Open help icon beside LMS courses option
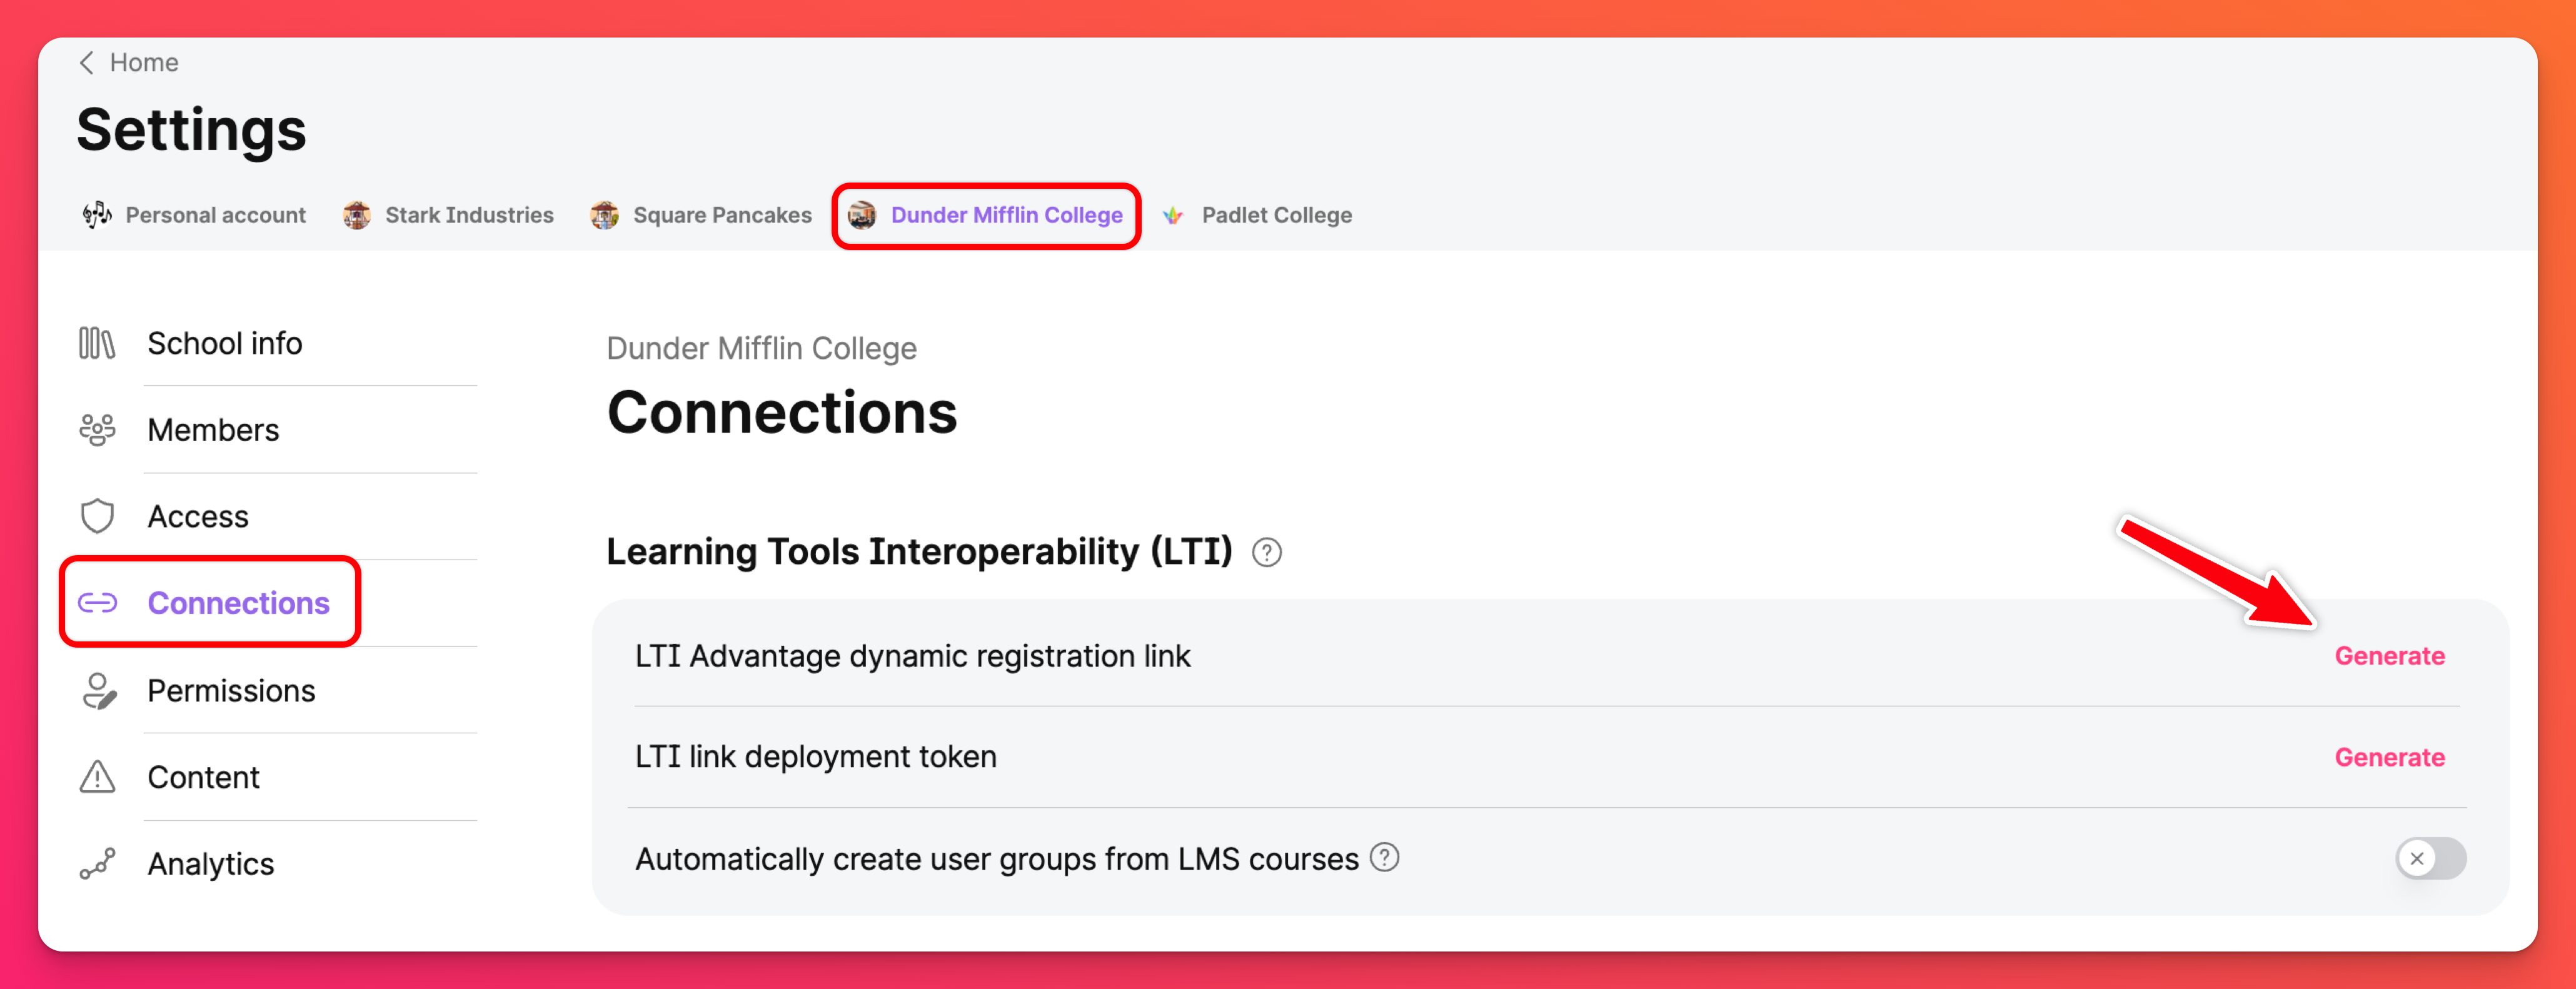This screenshot has width=2576, height=989. click(x=1384, y=858)
